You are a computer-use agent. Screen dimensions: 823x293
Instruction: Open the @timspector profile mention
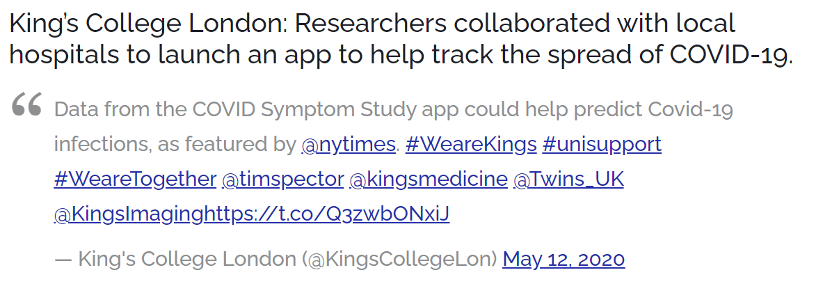coord(283,179)
